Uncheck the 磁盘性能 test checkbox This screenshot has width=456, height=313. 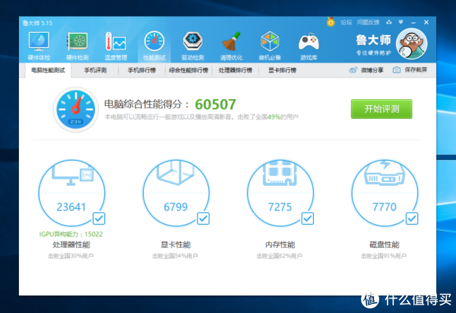pos(412,219)
